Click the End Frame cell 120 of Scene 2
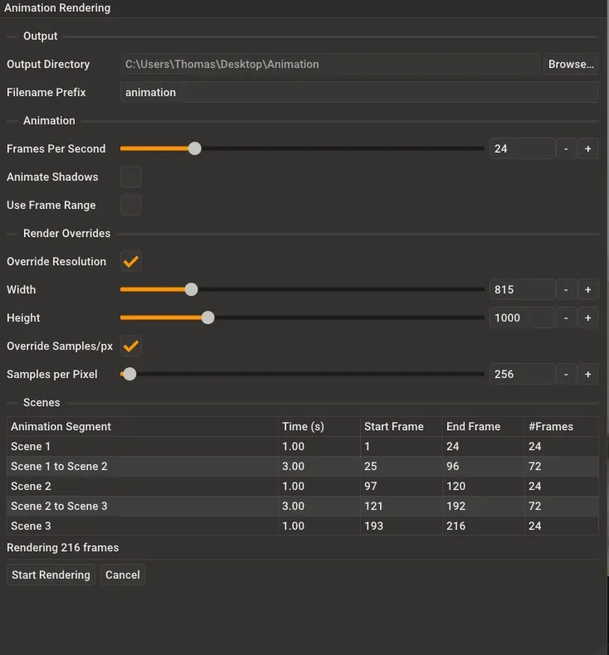The image size is (609, 655). (483, 486)
